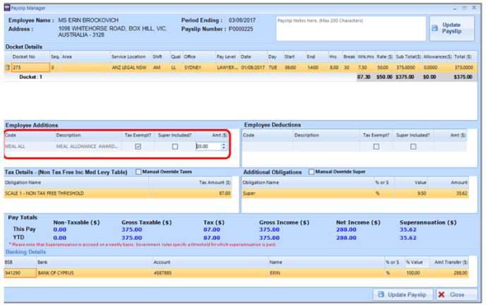
Task: Click the 9.50 super value cell
Action: [x=410, y=193]
